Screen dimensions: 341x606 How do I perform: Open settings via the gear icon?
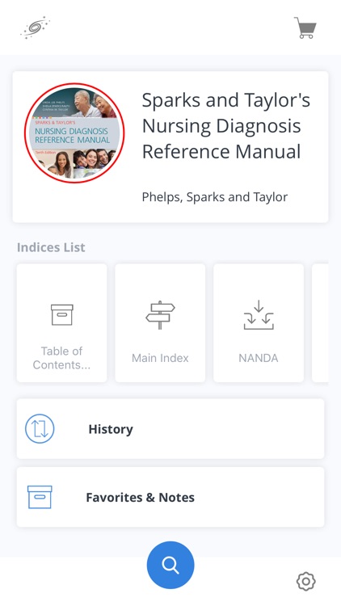coord(305,581)
